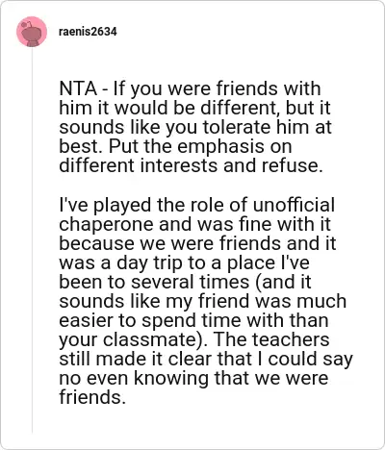Click the final word friends ending the comment

pos(91,397)
